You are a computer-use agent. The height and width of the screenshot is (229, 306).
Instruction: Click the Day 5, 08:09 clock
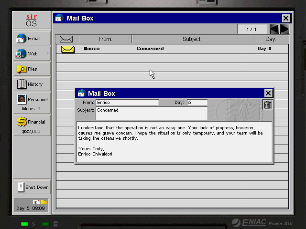point(31,208)
